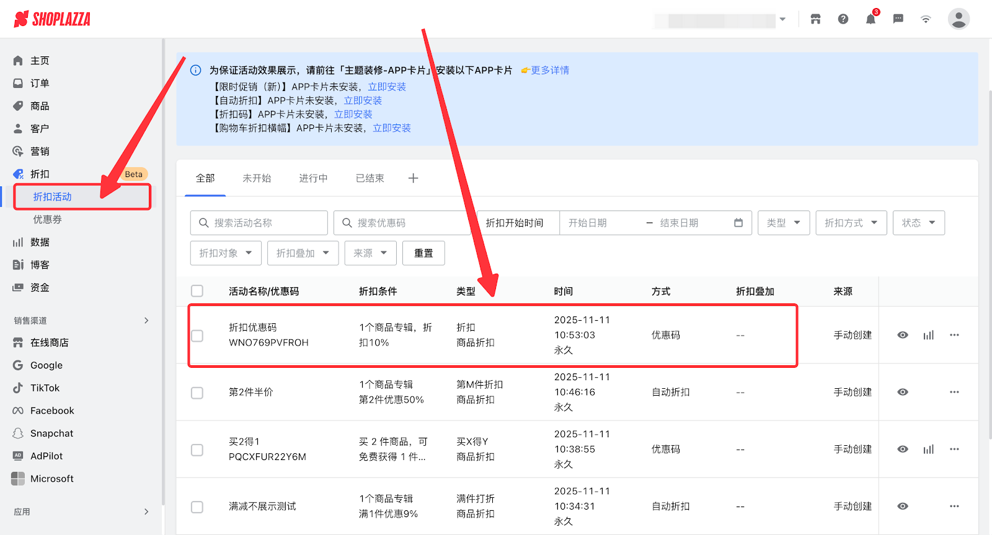Click the user avatar icon
Image resolution: width=992 pixels, height=535 pixels.
(x=958, y=19)
